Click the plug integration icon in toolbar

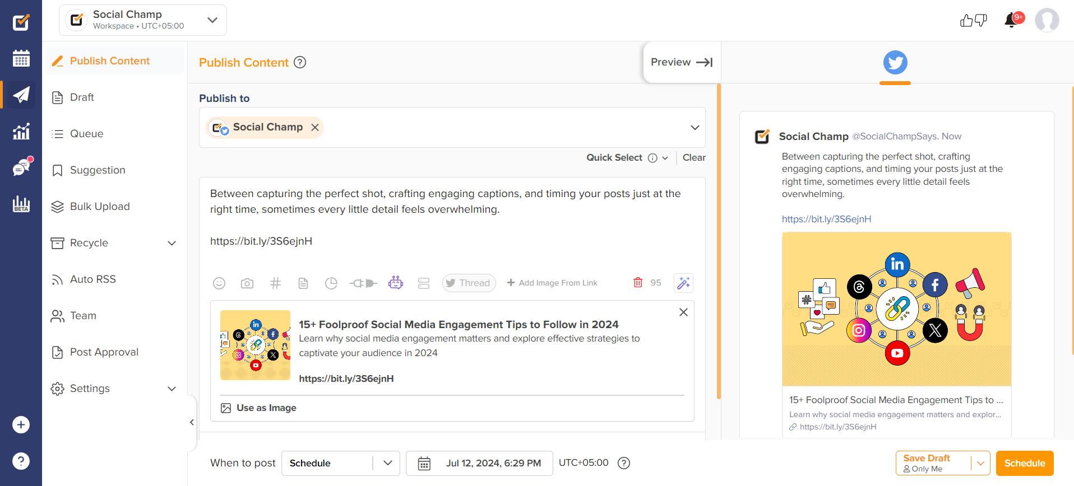click(363, 283)
